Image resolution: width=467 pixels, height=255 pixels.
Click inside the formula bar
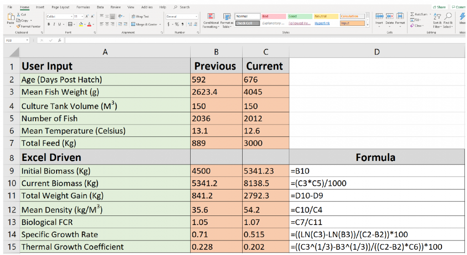265,40
